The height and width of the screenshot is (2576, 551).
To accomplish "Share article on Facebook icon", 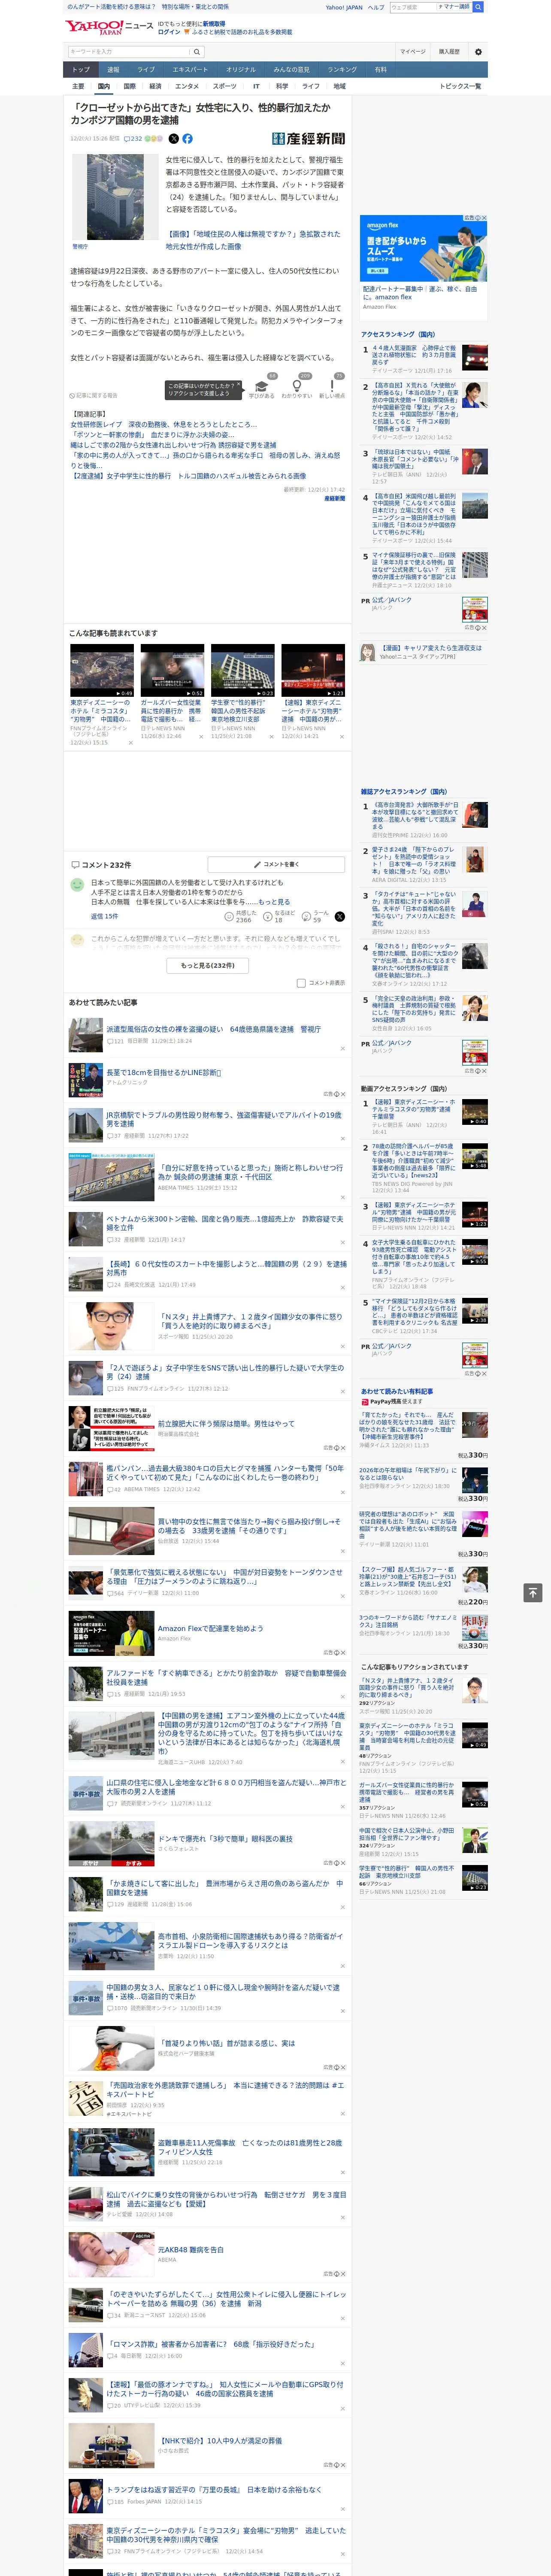I will click(187, 139).
